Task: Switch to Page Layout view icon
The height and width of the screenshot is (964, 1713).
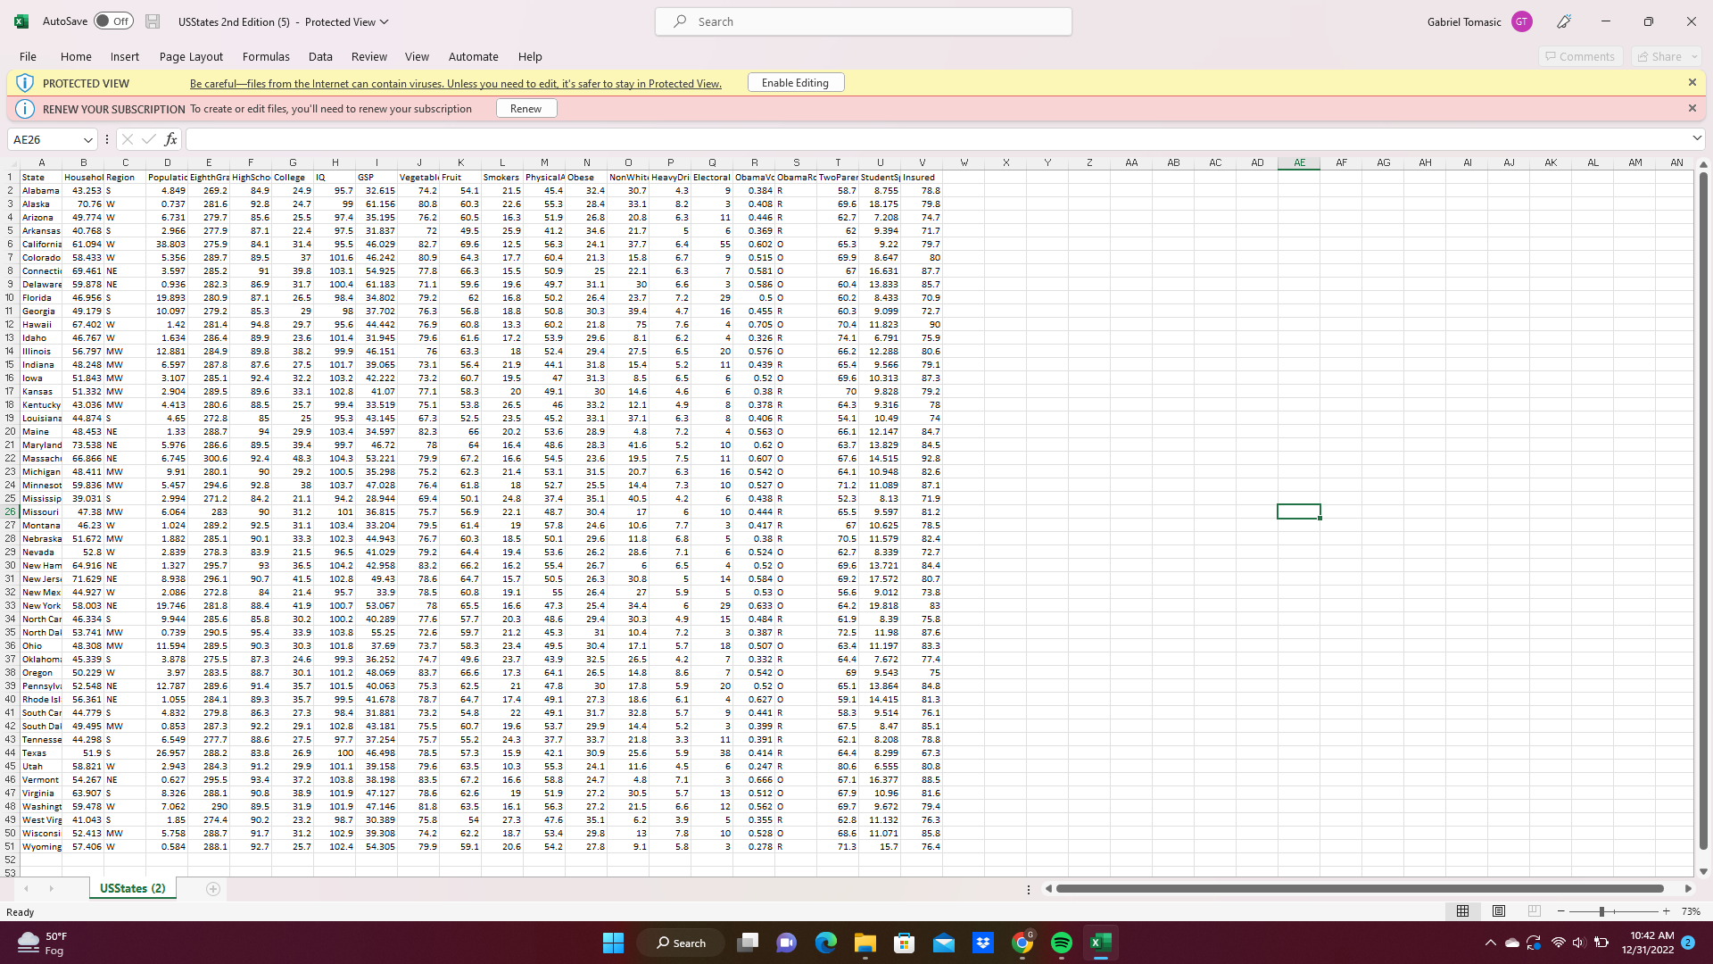Action: [x=1499, y=911]
